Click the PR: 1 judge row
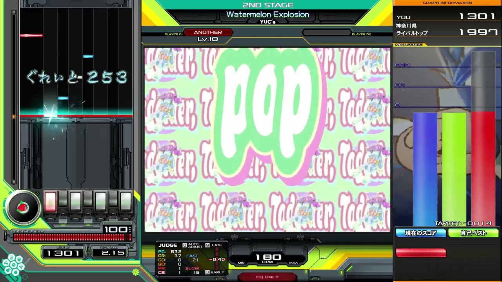This screenshot has height=282, width=502. pos(170,269)
